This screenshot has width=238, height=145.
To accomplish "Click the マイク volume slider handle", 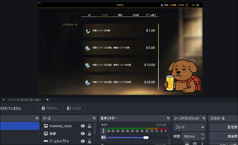I will (146, 138).
